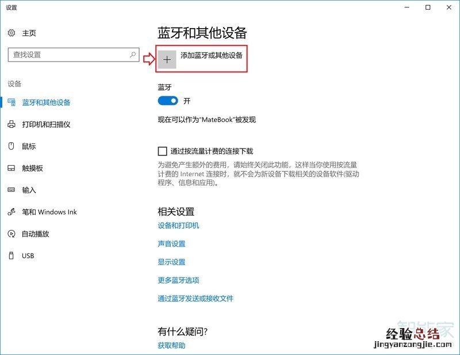Click the 自动播放 autoplay icon
The height and width of the screenshot is (355, 460).
[x=11, y=234]
